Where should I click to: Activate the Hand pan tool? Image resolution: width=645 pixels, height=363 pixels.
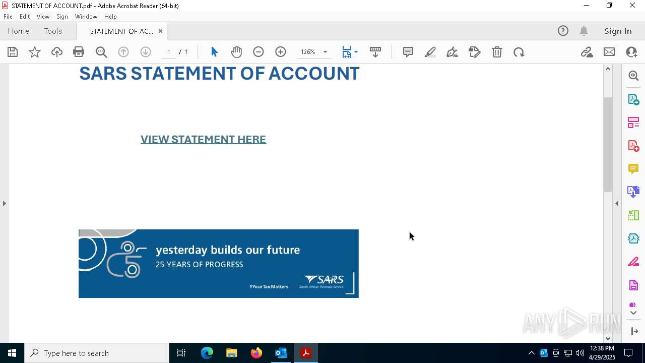(236, 52)
